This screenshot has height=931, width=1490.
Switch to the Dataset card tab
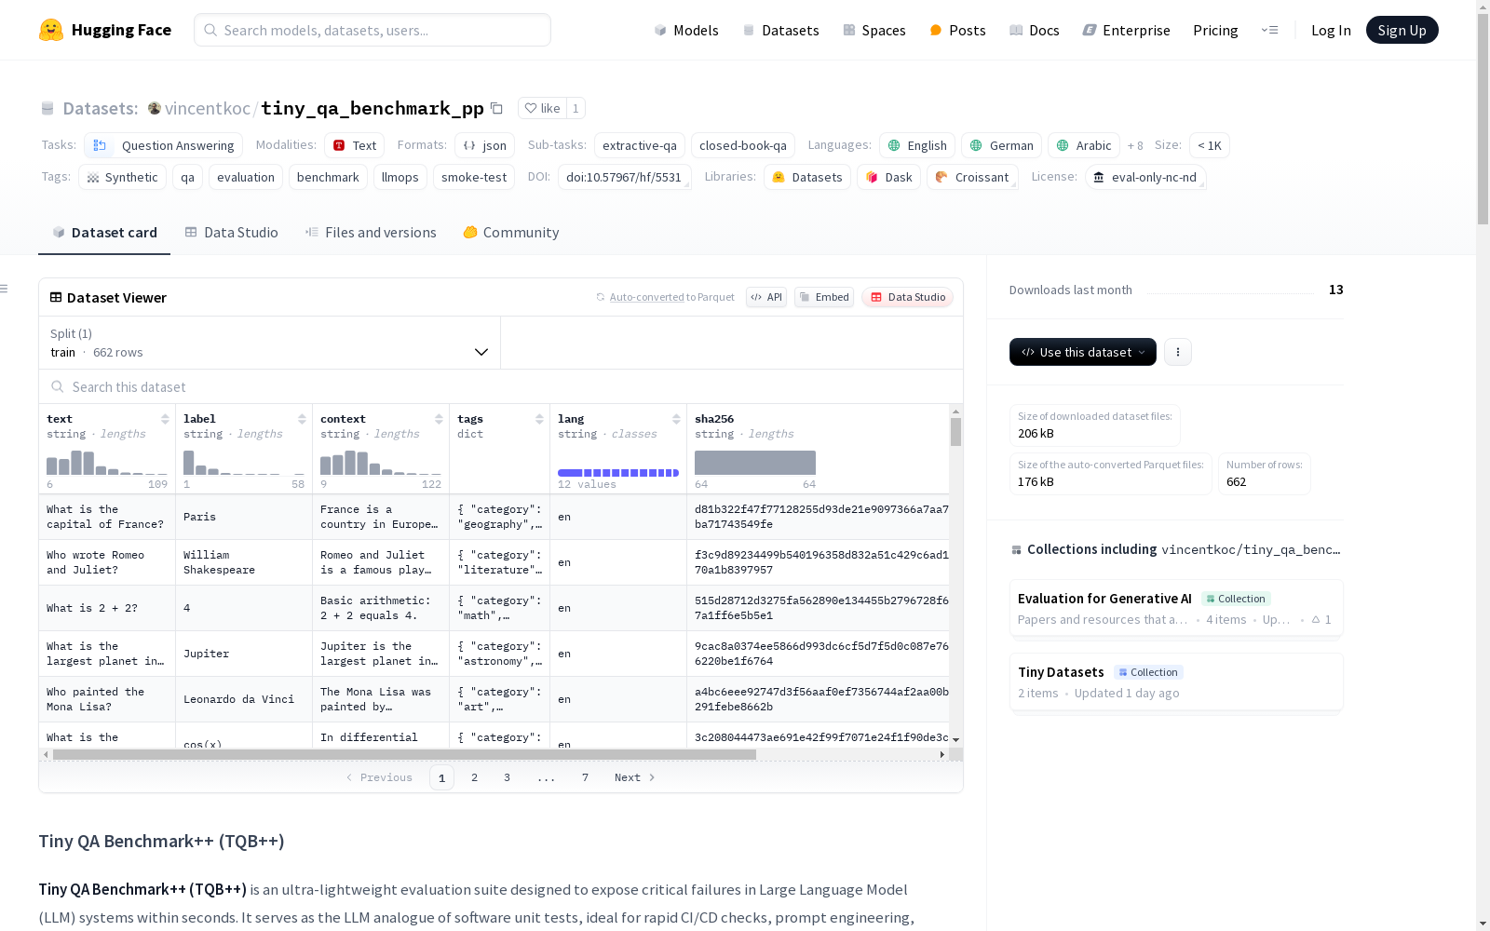point(104,233)
